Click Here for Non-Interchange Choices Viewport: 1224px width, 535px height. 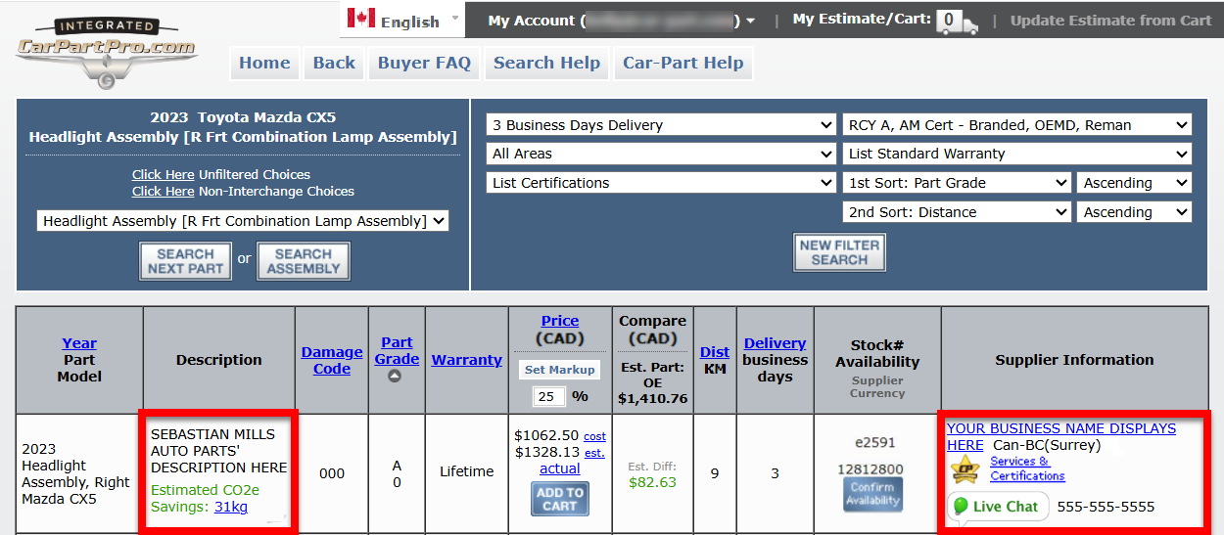click(x=164, y=192)
